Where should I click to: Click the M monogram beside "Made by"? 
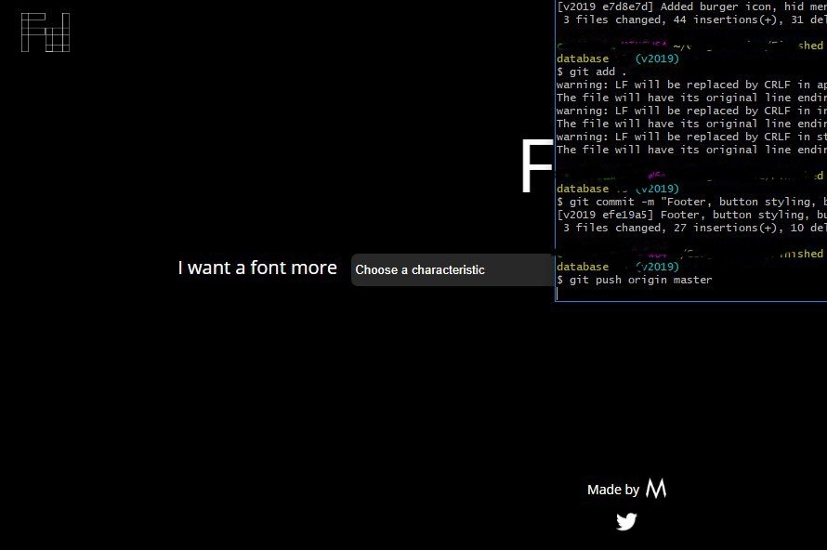654,488
